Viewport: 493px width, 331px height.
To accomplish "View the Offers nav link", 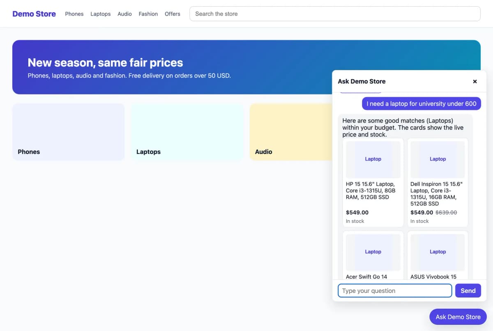I will 173,14.
